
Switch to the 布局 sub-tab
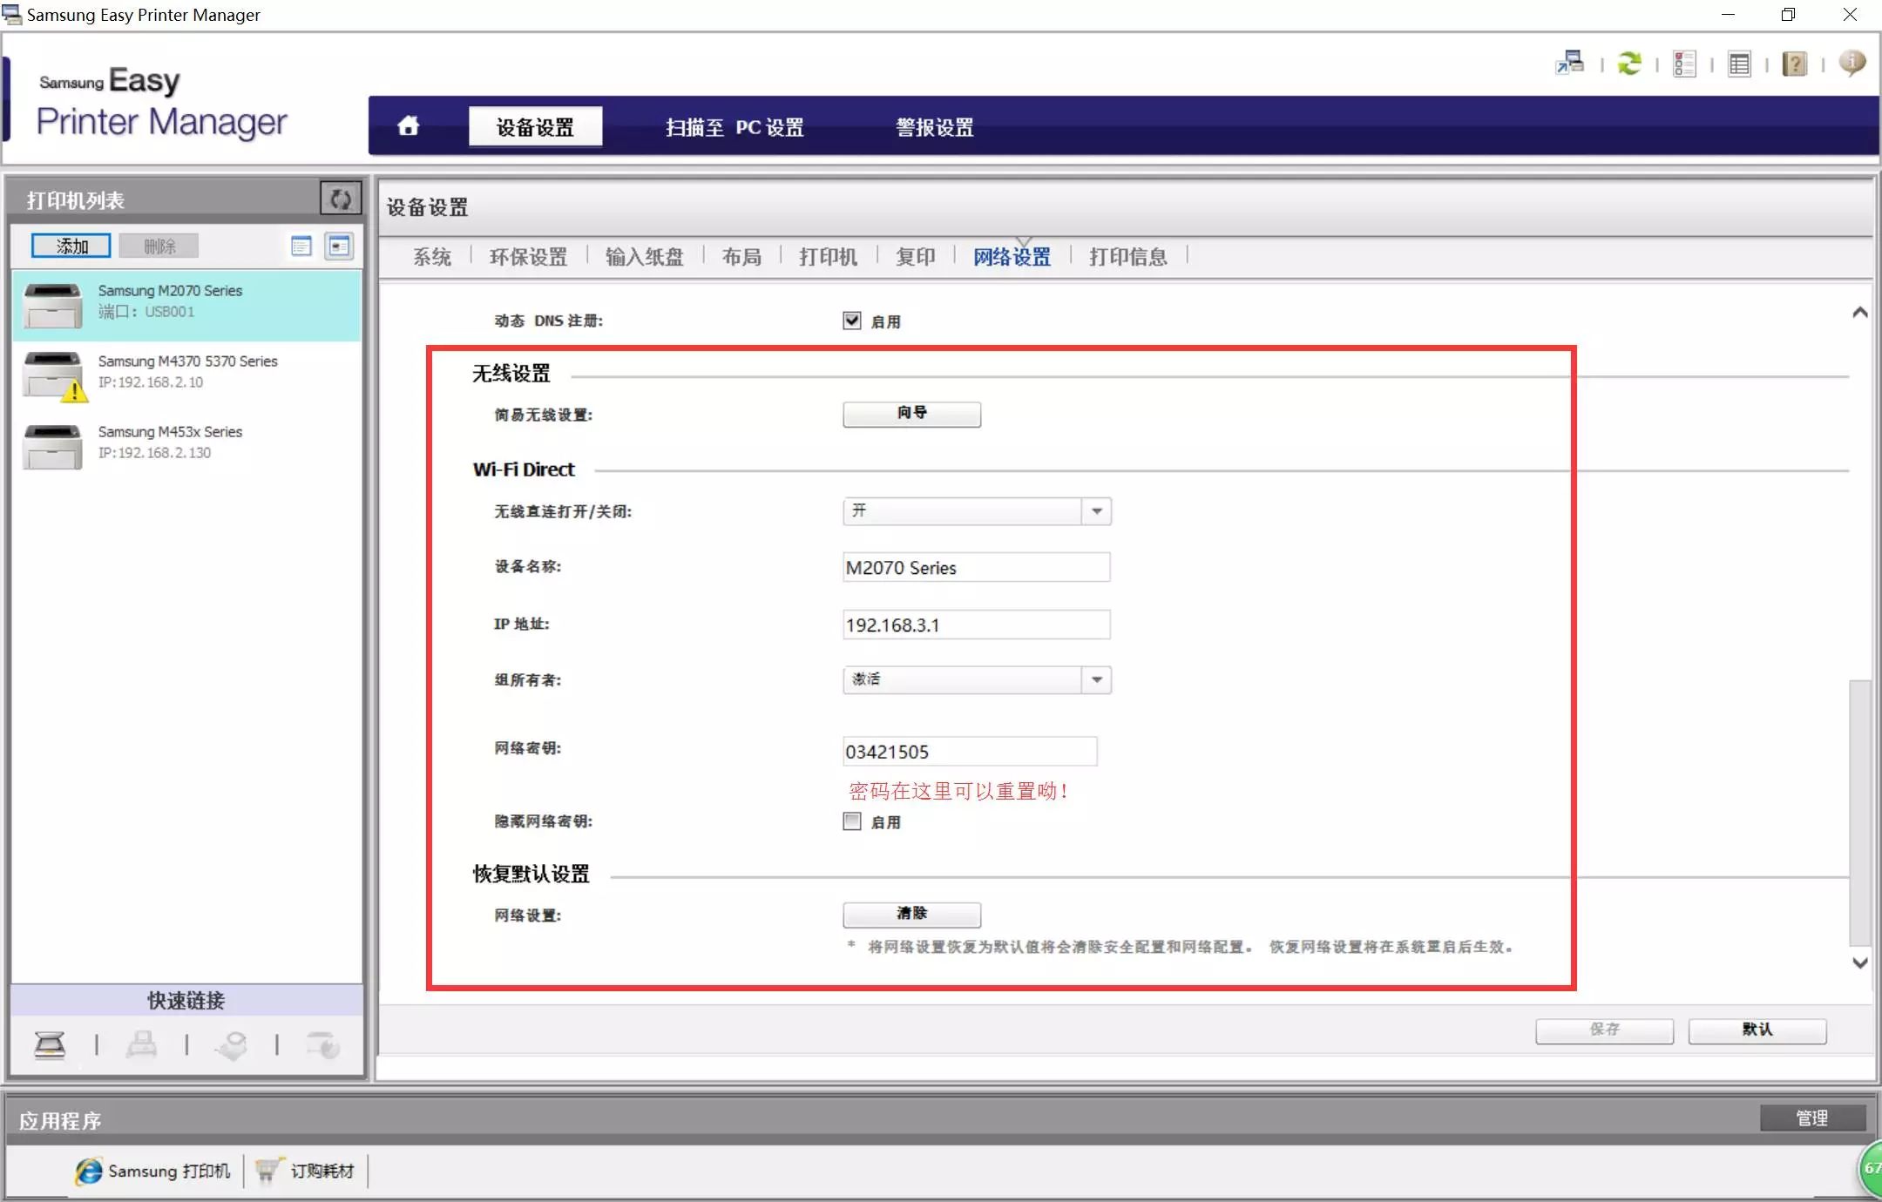[741, 256]
